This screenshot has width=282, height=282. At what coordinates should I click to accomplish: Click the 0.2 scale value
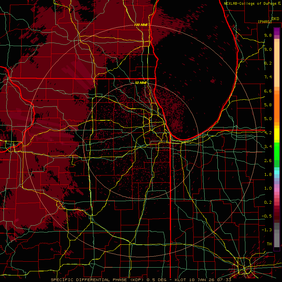(x=268, y=202)
